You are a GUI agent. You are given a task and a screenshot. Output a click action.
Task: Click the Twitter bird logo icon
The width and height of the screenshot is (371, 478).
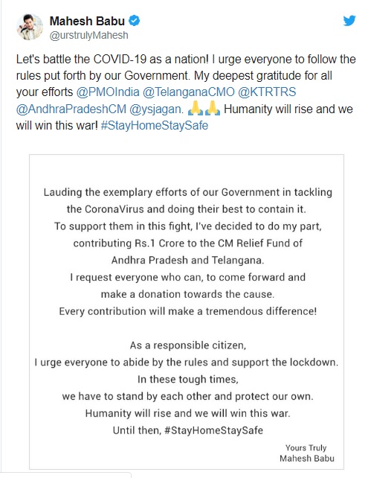(349, 21)
